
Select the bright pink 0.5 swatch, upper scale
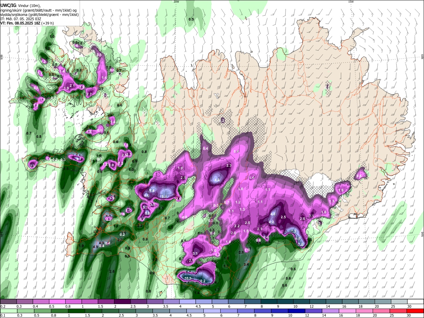coord(57,302)
